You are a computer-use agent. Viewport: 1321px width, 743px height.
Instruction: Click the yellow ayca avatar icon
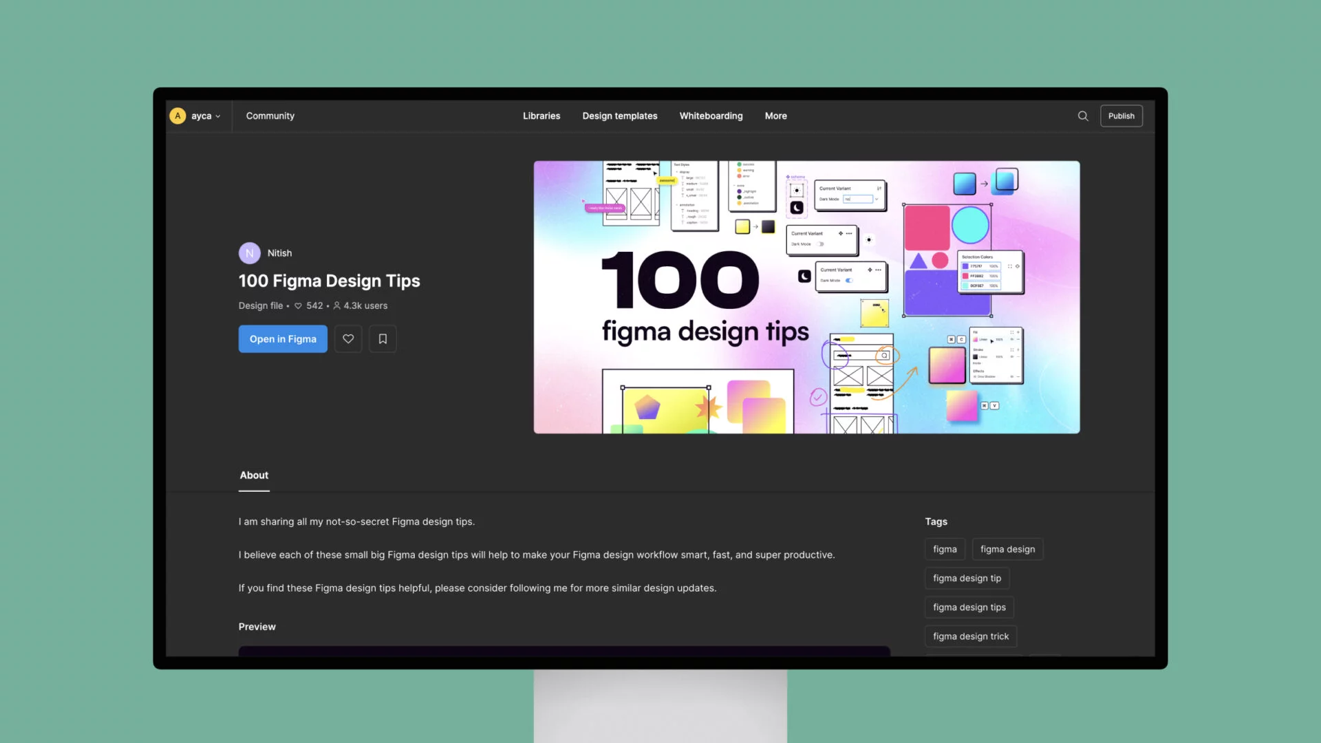(178, 116)
